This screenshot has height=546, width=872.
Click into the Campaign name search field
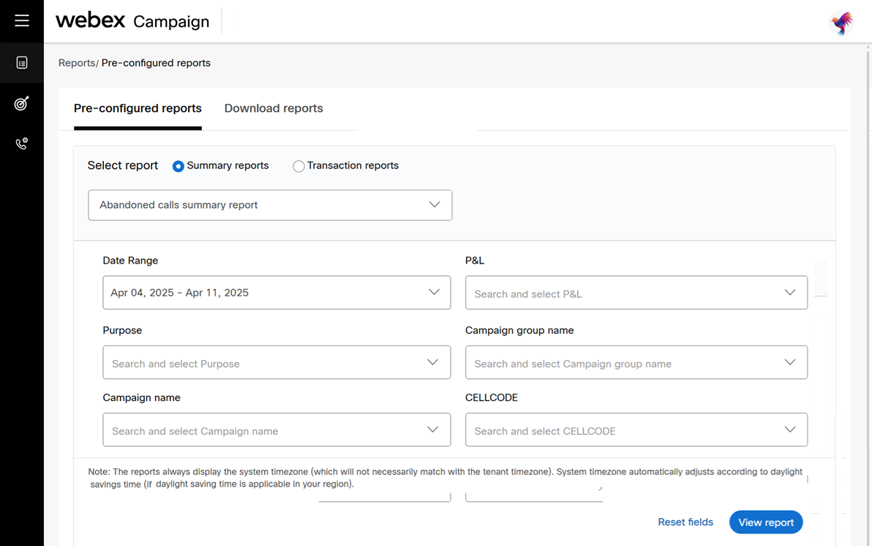pyautogui.click(x=263, y=430)
